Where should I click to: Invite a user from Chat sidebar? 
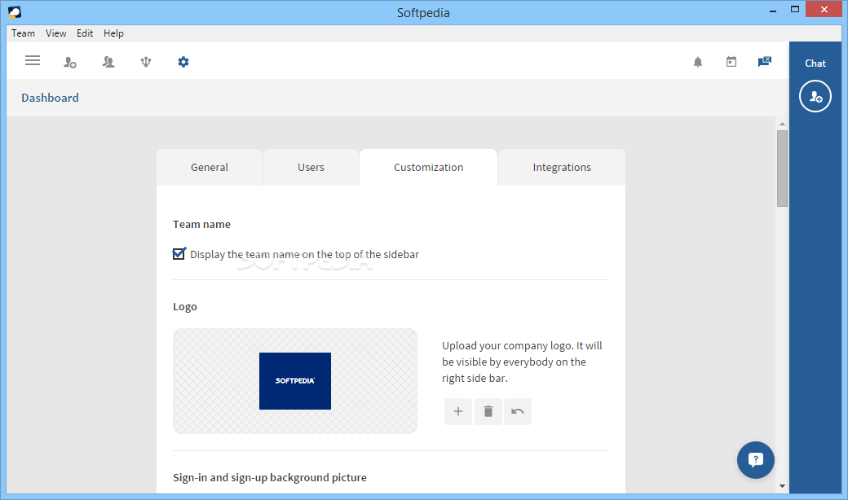point(815,96)
